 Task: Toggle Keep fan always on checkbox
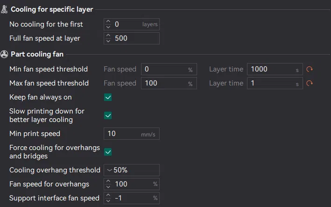108,97
